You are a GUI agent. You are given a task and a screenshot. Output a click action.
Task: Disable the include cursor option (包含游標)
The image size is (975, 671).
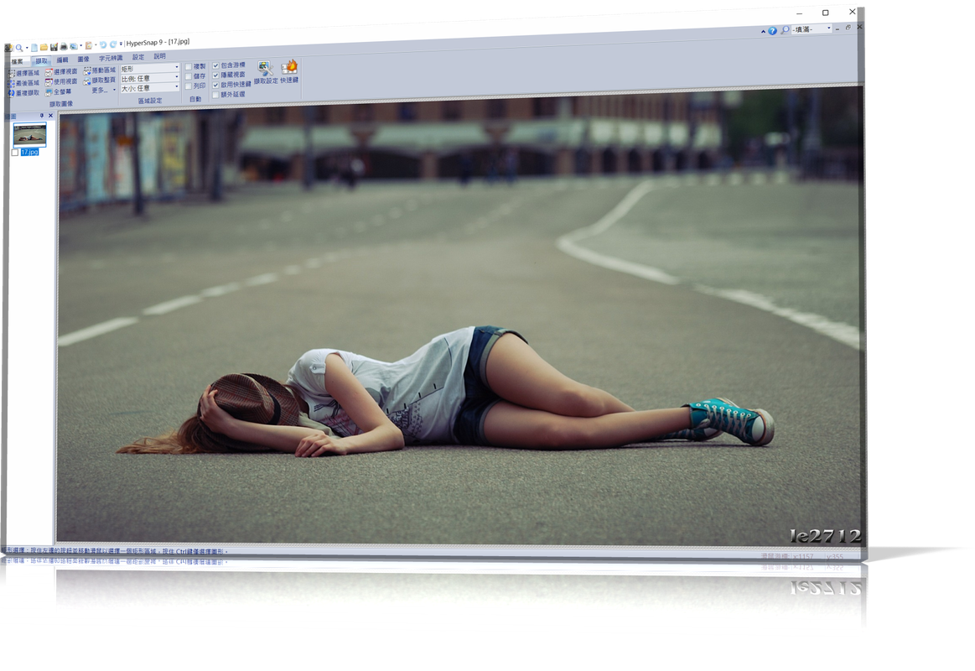point(215,65)
